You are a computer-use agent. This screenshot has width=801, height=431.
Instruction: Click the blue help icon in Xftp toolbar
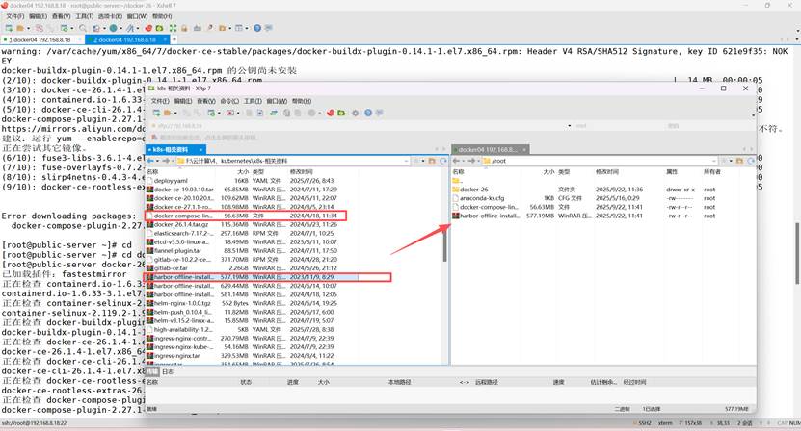click(x=368, y=113)
